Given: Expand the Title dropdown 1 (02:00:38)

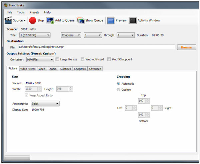Looking at the screenshot, I should (x=35, y=35).
